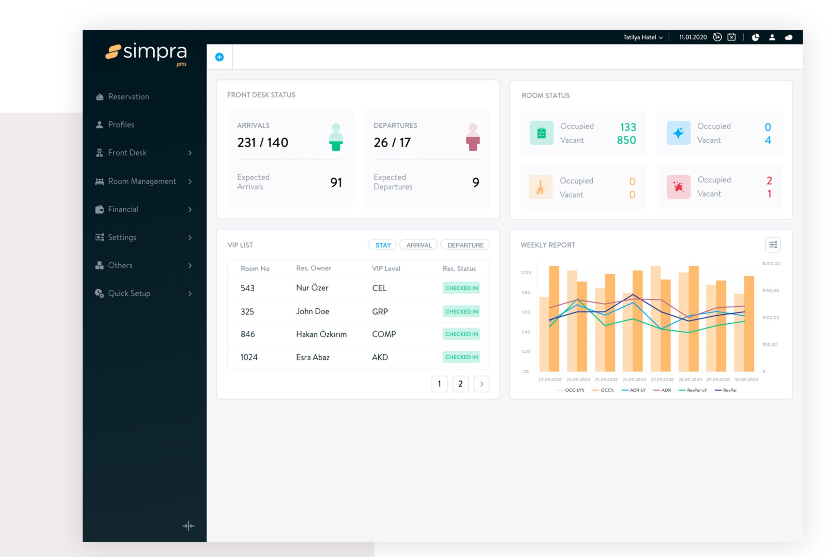
Task: Open the pie chart reports icon
Action: tap(755, 37)
